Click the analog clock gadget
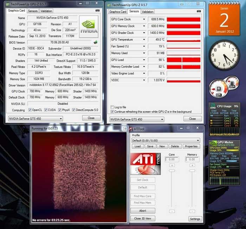Image resolution: width=246 pixels, height=229 pixels. coord(224,55)
